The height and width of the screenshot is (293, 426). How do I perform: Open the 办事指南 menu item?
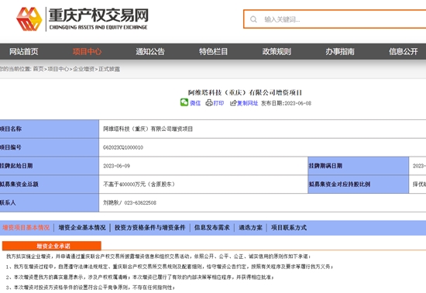pyautogui.click(x=340, y=51)
